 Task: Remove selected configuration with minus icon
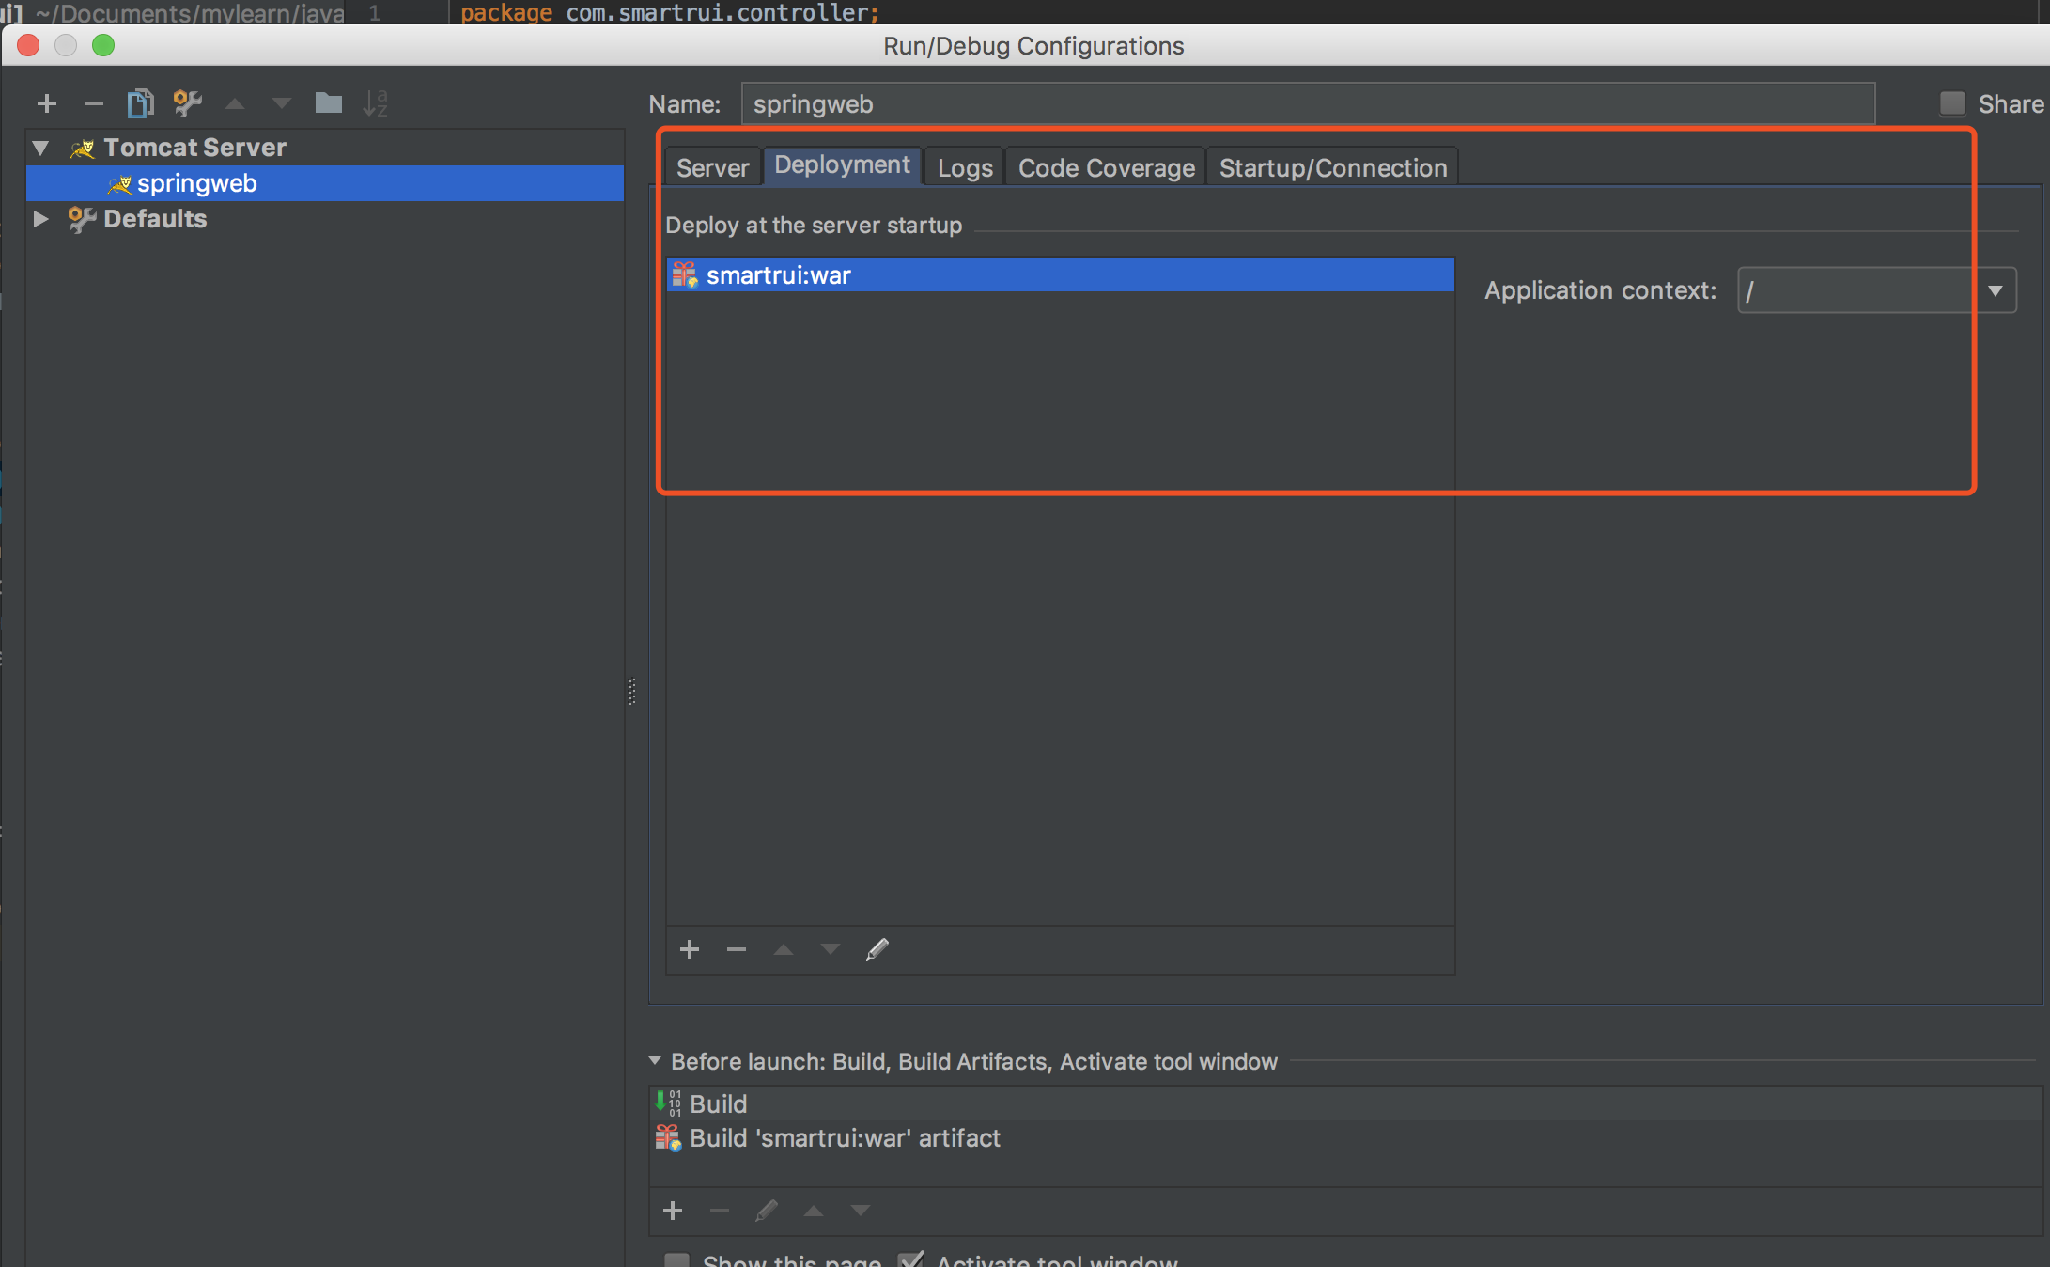click(x=93, y=103)
